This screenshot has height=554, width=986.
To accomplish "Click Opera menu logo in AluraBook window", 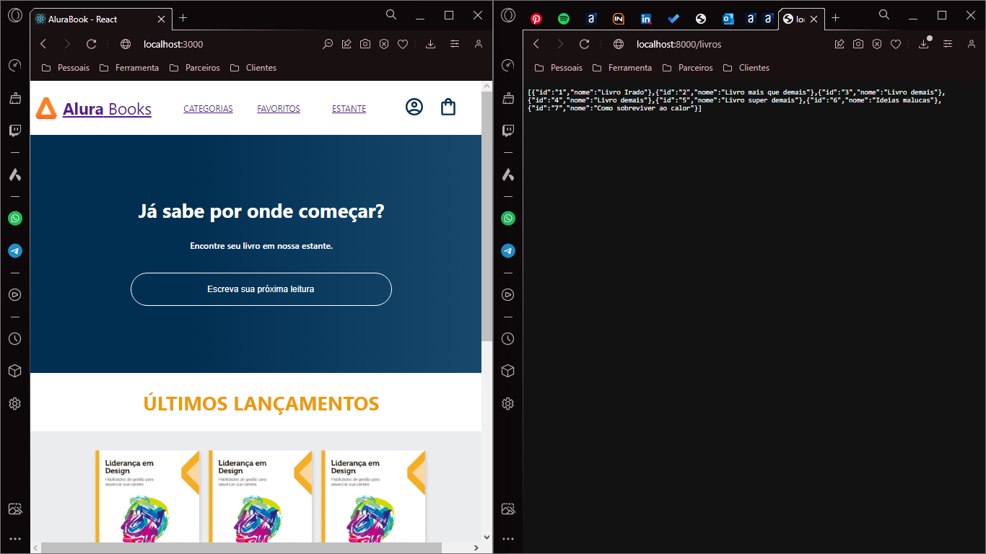I will pos(14,14).
